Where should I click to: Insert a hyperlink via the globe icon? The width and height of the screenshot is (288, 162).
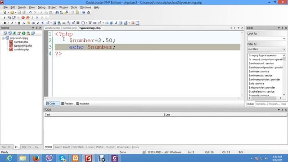tap(59, 23)
